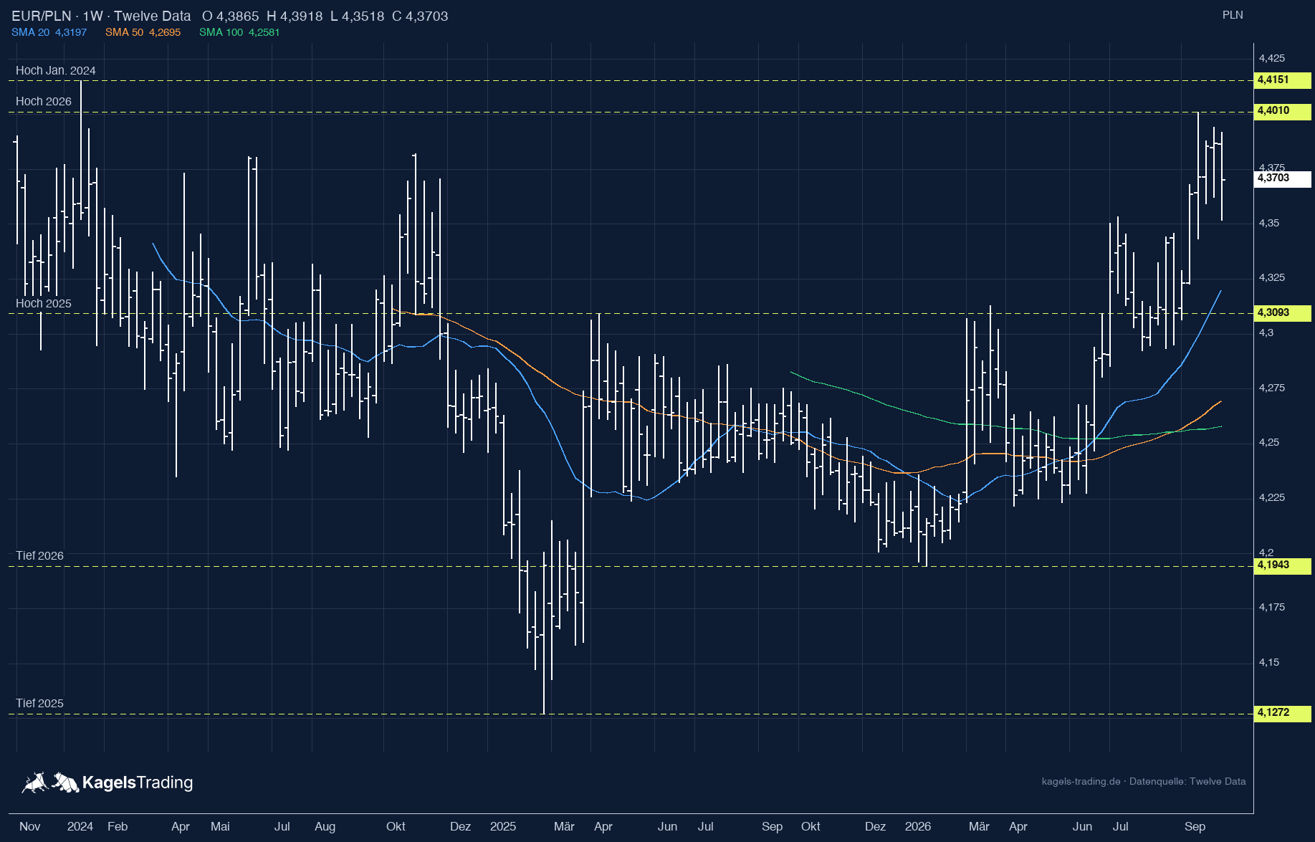Click the Tief 2025 annotation
The height and width of the screenshot is (842, 1315).
coord(39,703)
